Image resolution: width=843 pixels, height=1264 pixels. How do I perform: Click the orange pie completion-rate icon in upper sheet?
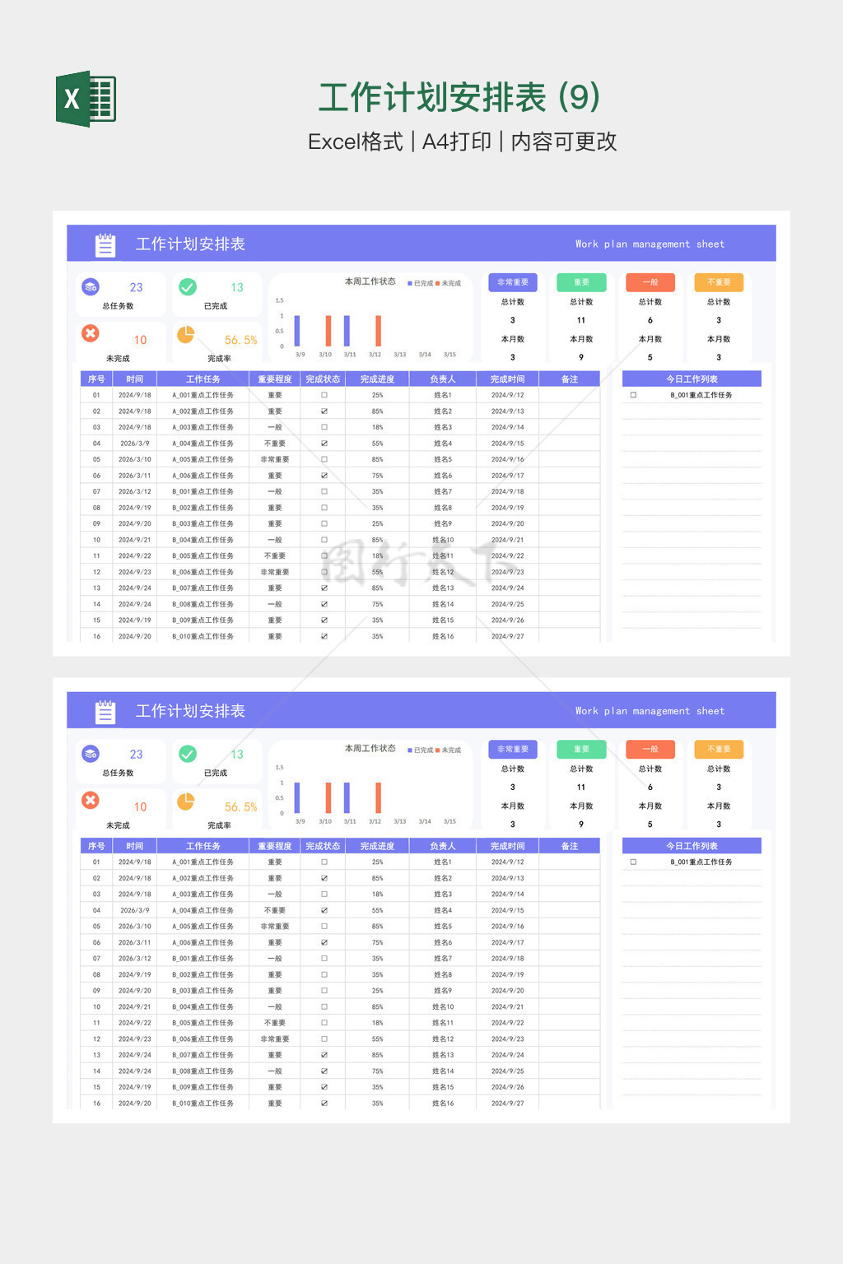pyautogui.click(x=186, y=334)
